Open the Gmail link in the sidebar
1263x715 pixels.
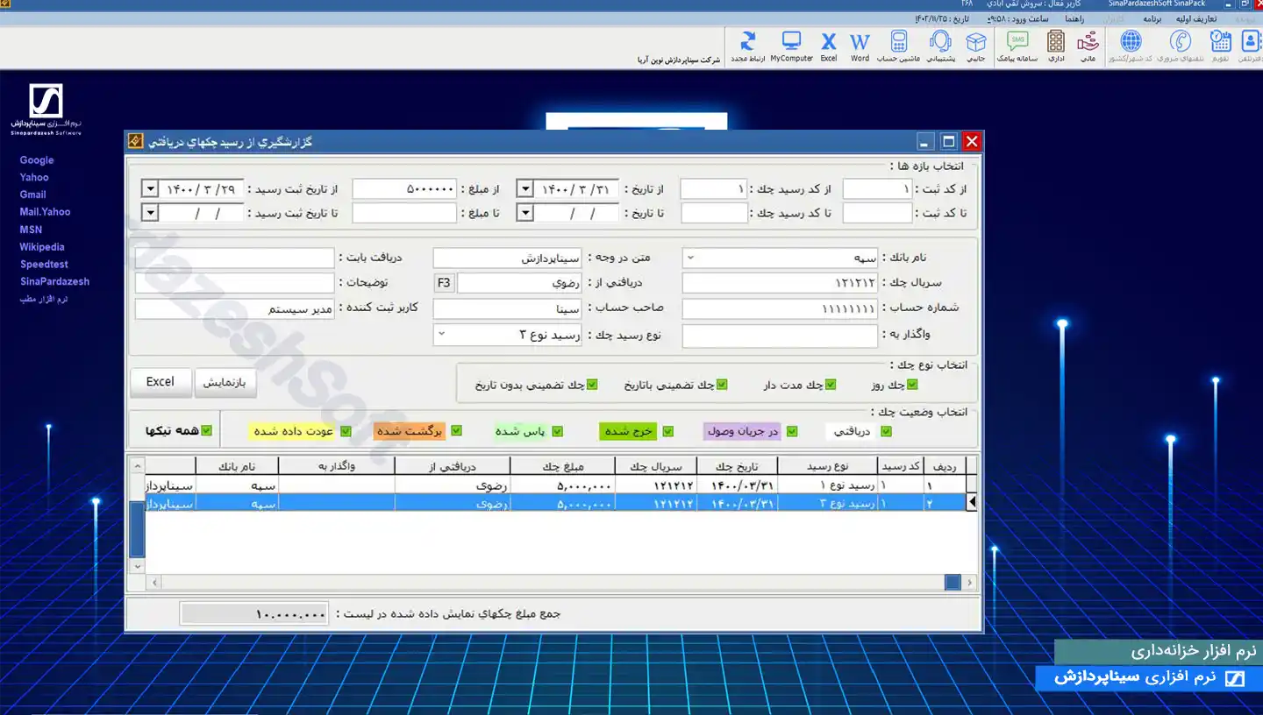pos(33,195)
